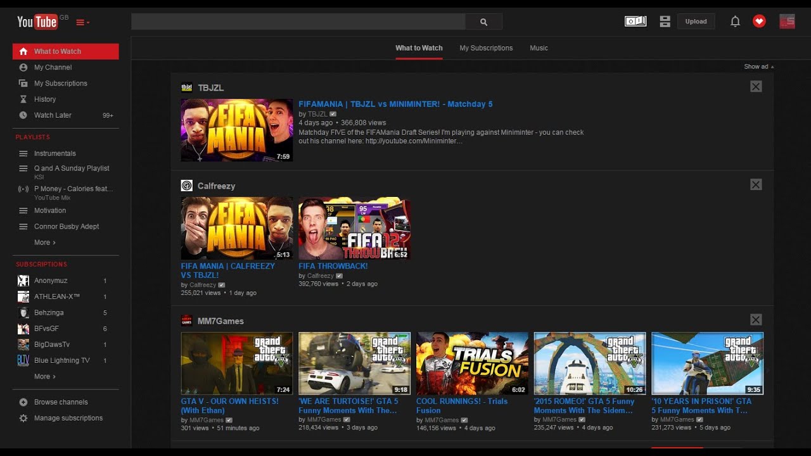
Task: Click the Browse channels plus icon
Action: pos(23,402)
